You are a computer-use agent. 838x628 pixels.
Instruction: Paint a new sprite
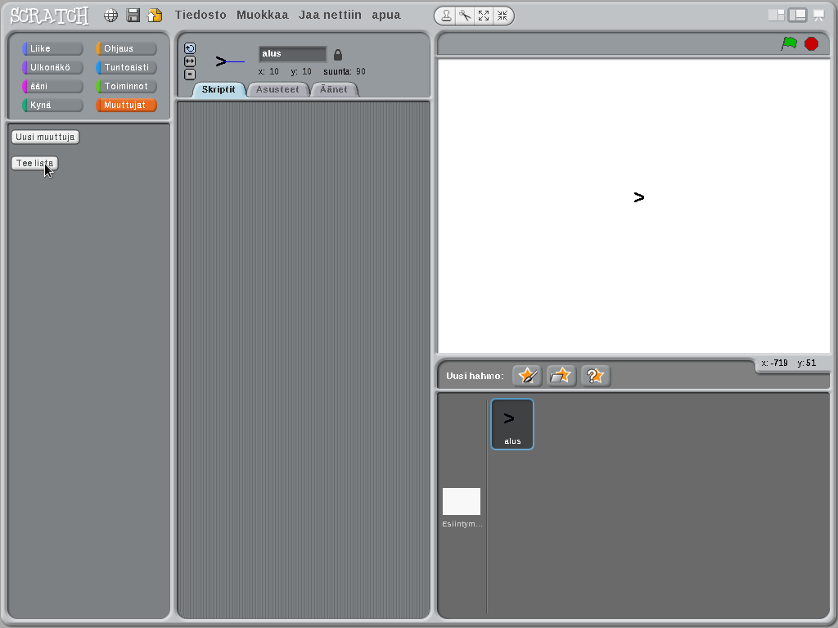coord(527,376)
